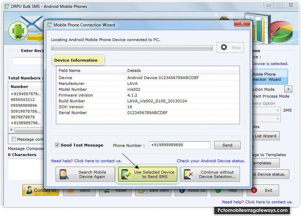Select the Android Device 0123456789ABCDEF cell
Screen dimensions: 301x216
click(x=163, y=78)
